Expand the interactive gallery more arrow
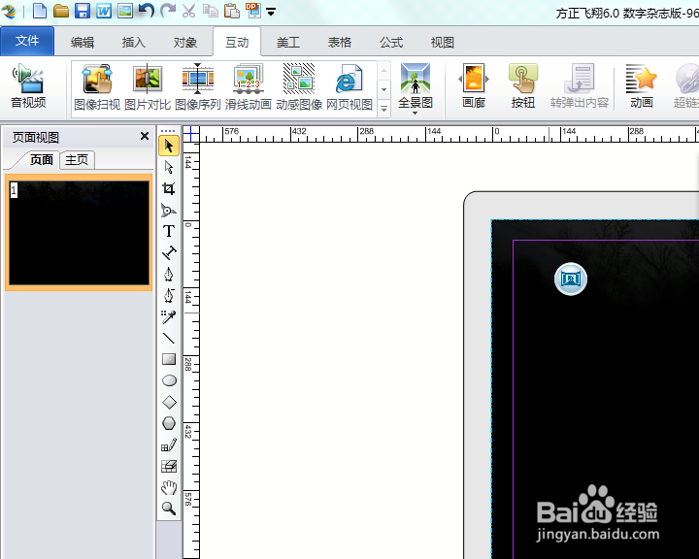Image resolution: width=699 pixels, height=559 pixels. pos(383,109)
